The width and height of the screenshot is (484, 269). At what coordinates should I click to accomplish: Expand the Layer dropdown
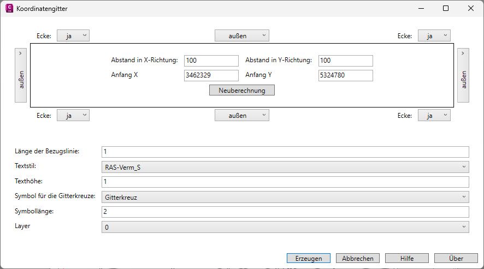(285, 227)
